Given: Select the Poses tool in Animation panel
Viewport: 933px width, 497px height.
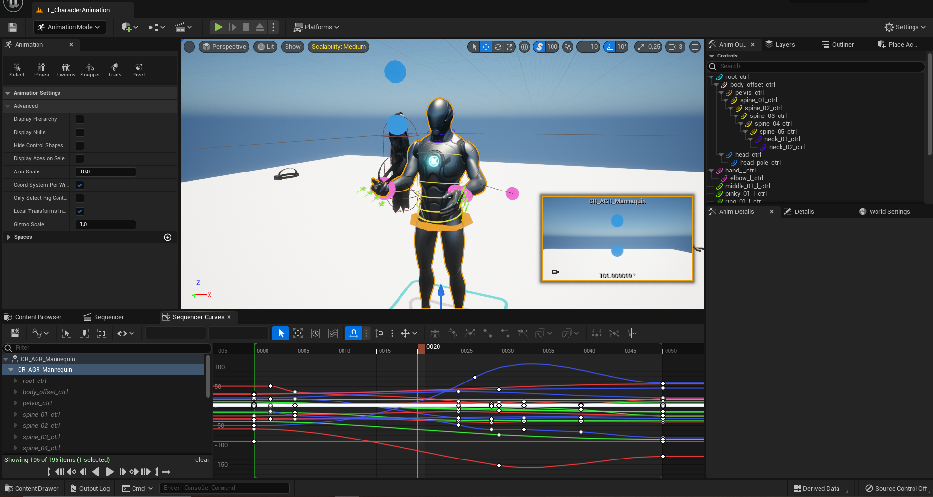Looking at the screenshot, I should coord(41,70).
